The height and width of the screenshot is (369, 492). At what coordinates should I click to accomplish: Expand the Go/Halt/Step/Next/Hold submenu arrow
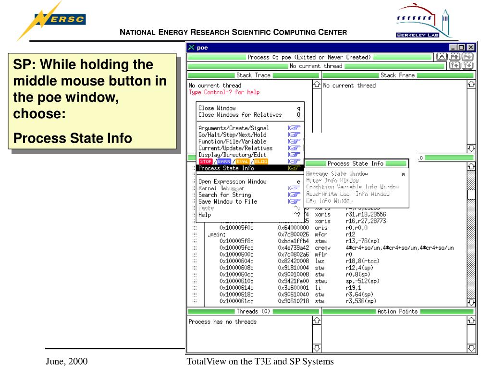294,135
